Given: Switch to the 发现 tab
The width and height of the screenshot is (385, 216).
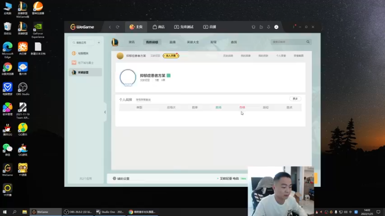Looking at the screenshot, I should point(213,42).
